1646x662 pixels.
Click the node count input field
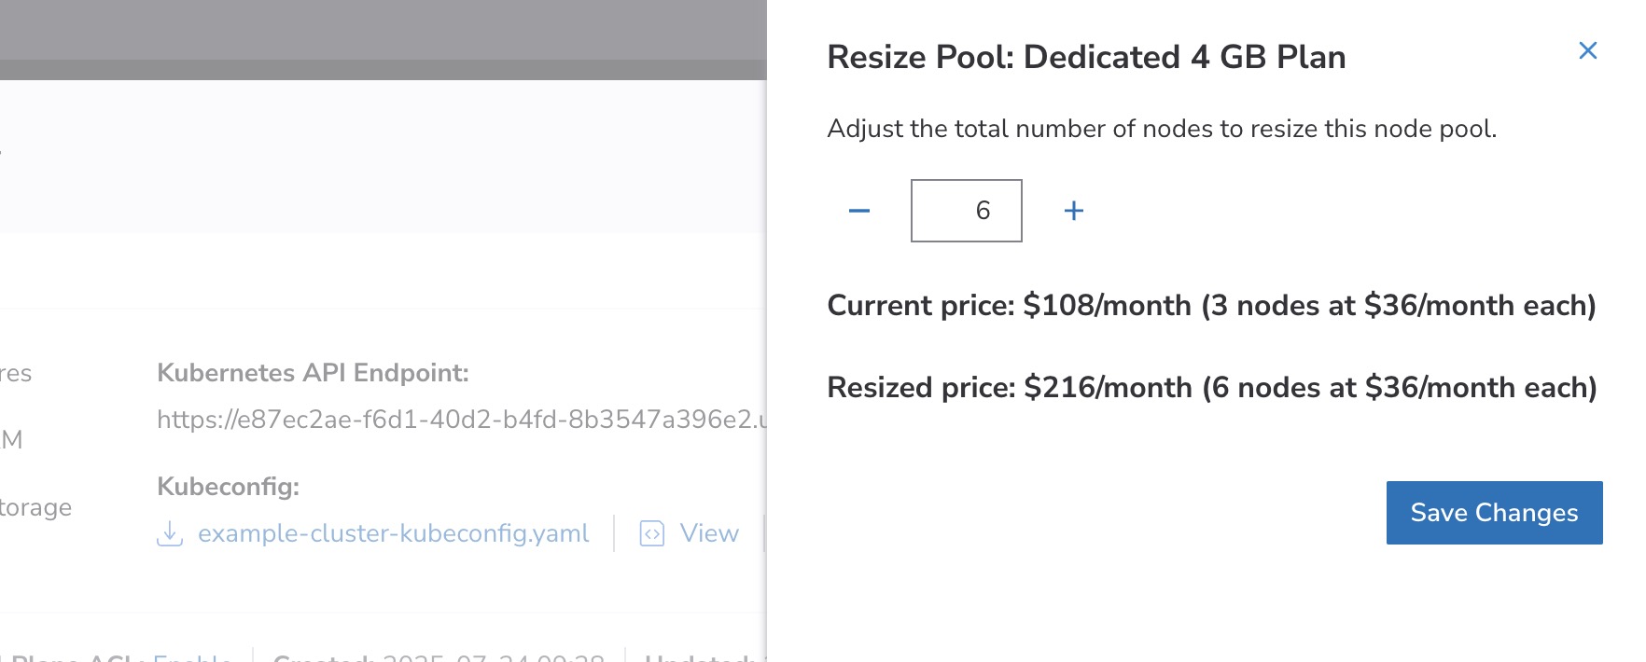click(966, 211)
